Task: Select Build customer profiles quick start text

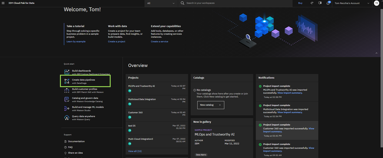Action: point(85,89)
